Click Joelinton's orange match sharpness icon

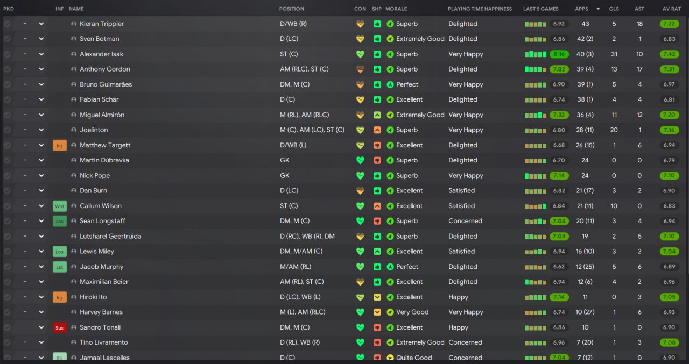point(377,130)
